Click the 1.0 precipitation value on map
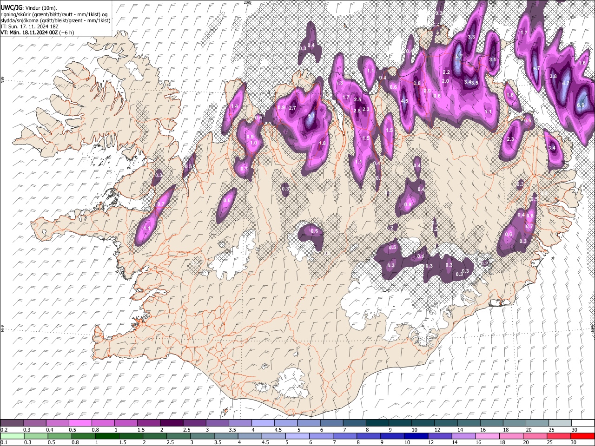Viewport: 595px width, 446px height. [x=254, y=143]
